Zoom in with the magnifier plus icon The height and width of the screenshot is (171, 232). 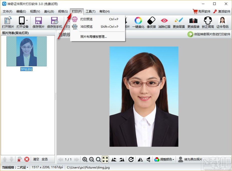[85, 159]
